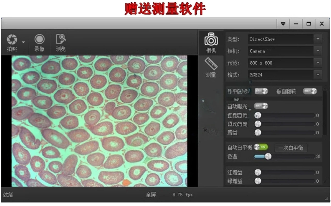Image resolution: width=331 pixels, height=206 pixels.
Task: Click the 类型: label
Action: click(x=234, y=39)
